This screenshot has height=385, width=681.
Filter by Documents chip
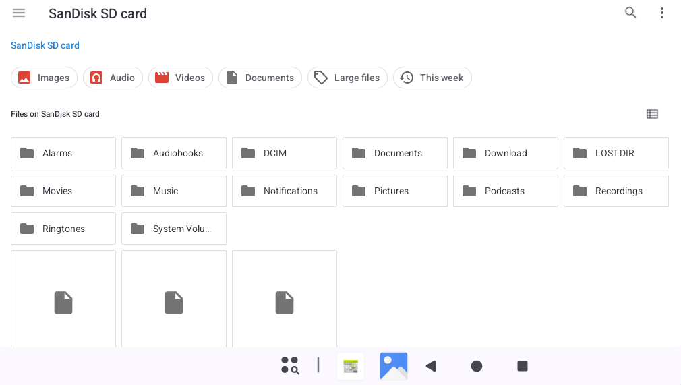point(260,78)
